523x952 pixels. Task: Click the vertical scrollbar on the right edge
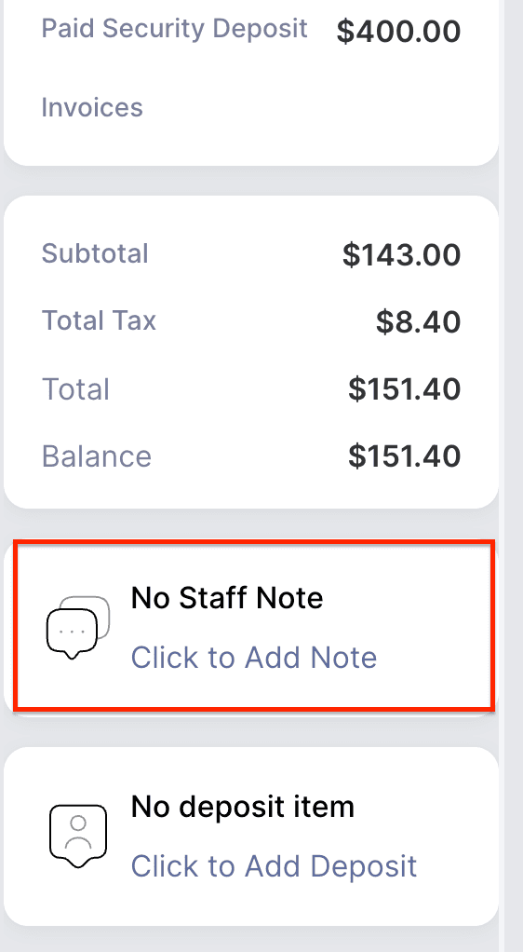[x=502, y=476]
